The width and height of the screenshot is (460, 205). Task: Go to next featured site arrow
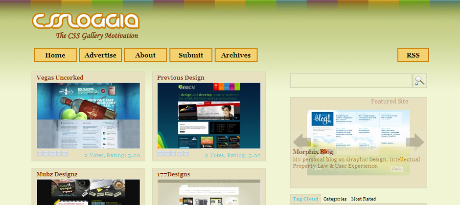(415, 142)
